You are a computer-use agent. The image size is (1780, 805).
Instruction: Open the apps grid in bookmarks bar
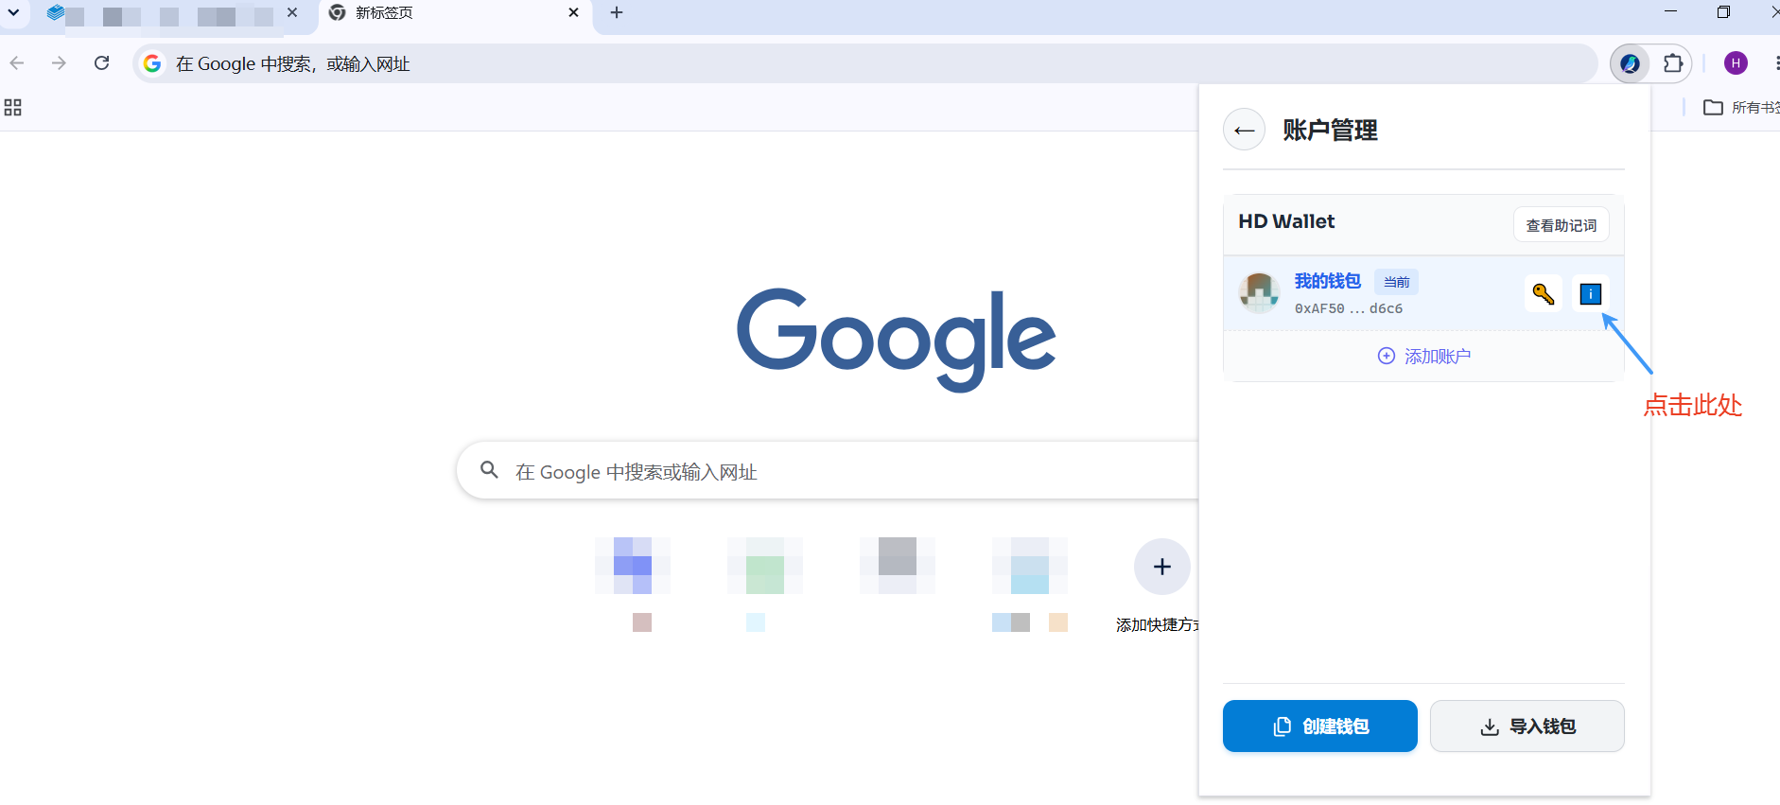coord(13,108)
